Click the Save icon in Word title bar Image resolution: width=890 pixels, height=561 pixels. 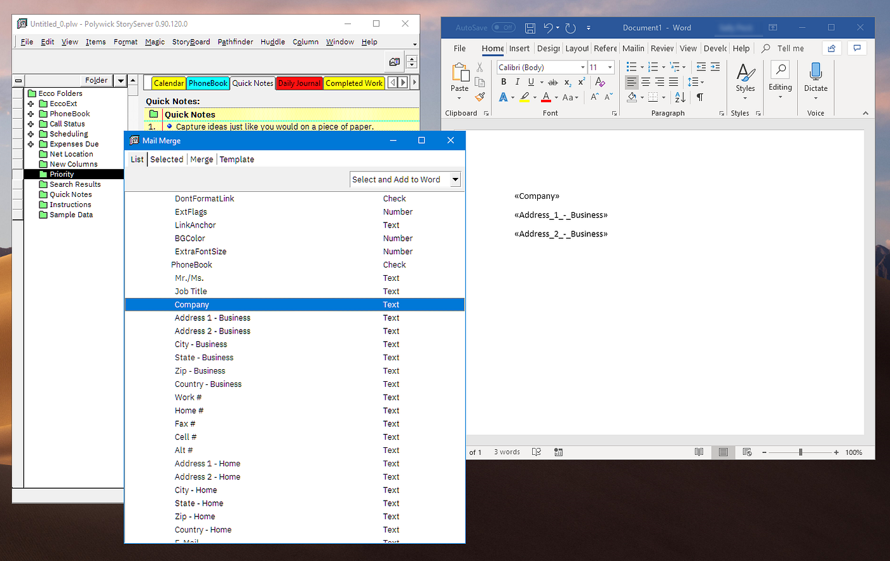[x=530, y=28]
